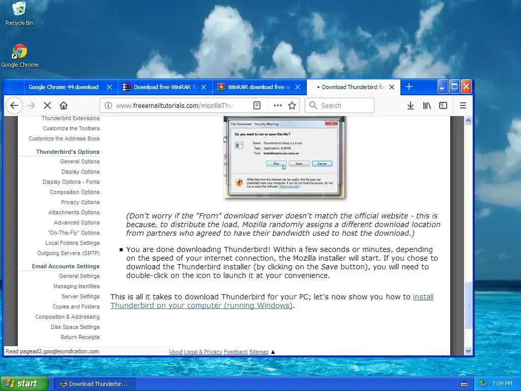This screenshot has height=391, width=521.
Task: Click the keyboard tray icon in taskbar
Action: tap(464, 384)
